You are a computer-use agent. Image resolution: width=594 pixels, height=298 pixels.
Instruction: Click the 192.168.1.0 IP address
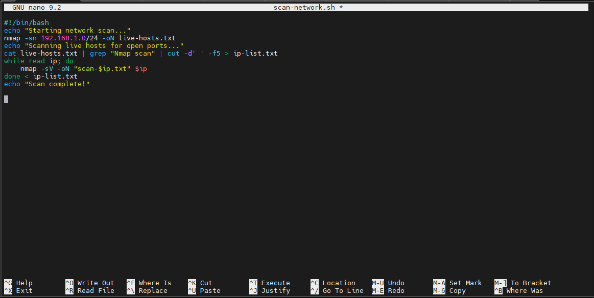pyautogui.click(x=63, y=38)
